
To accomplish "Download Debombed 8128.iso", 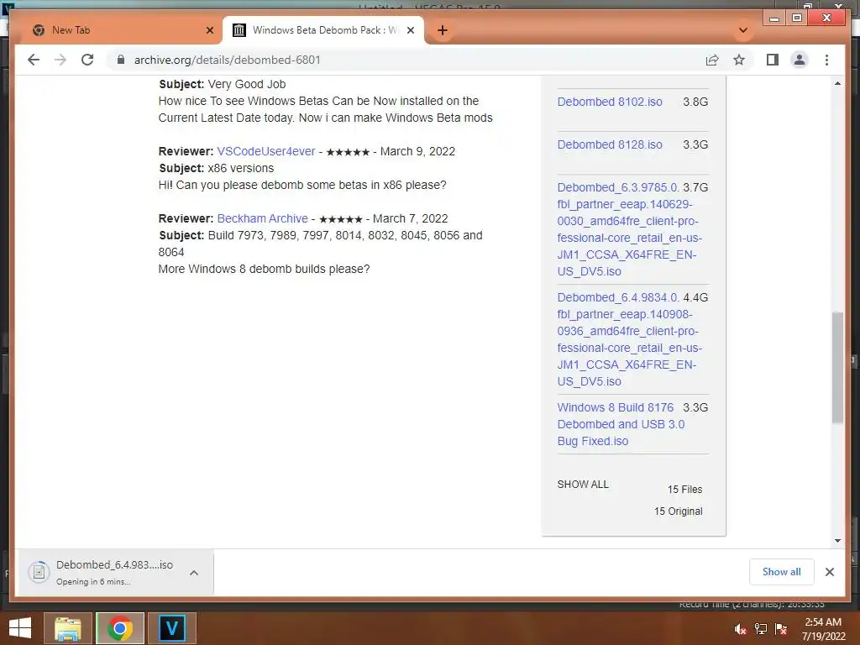I will click(x=610, y=144).
